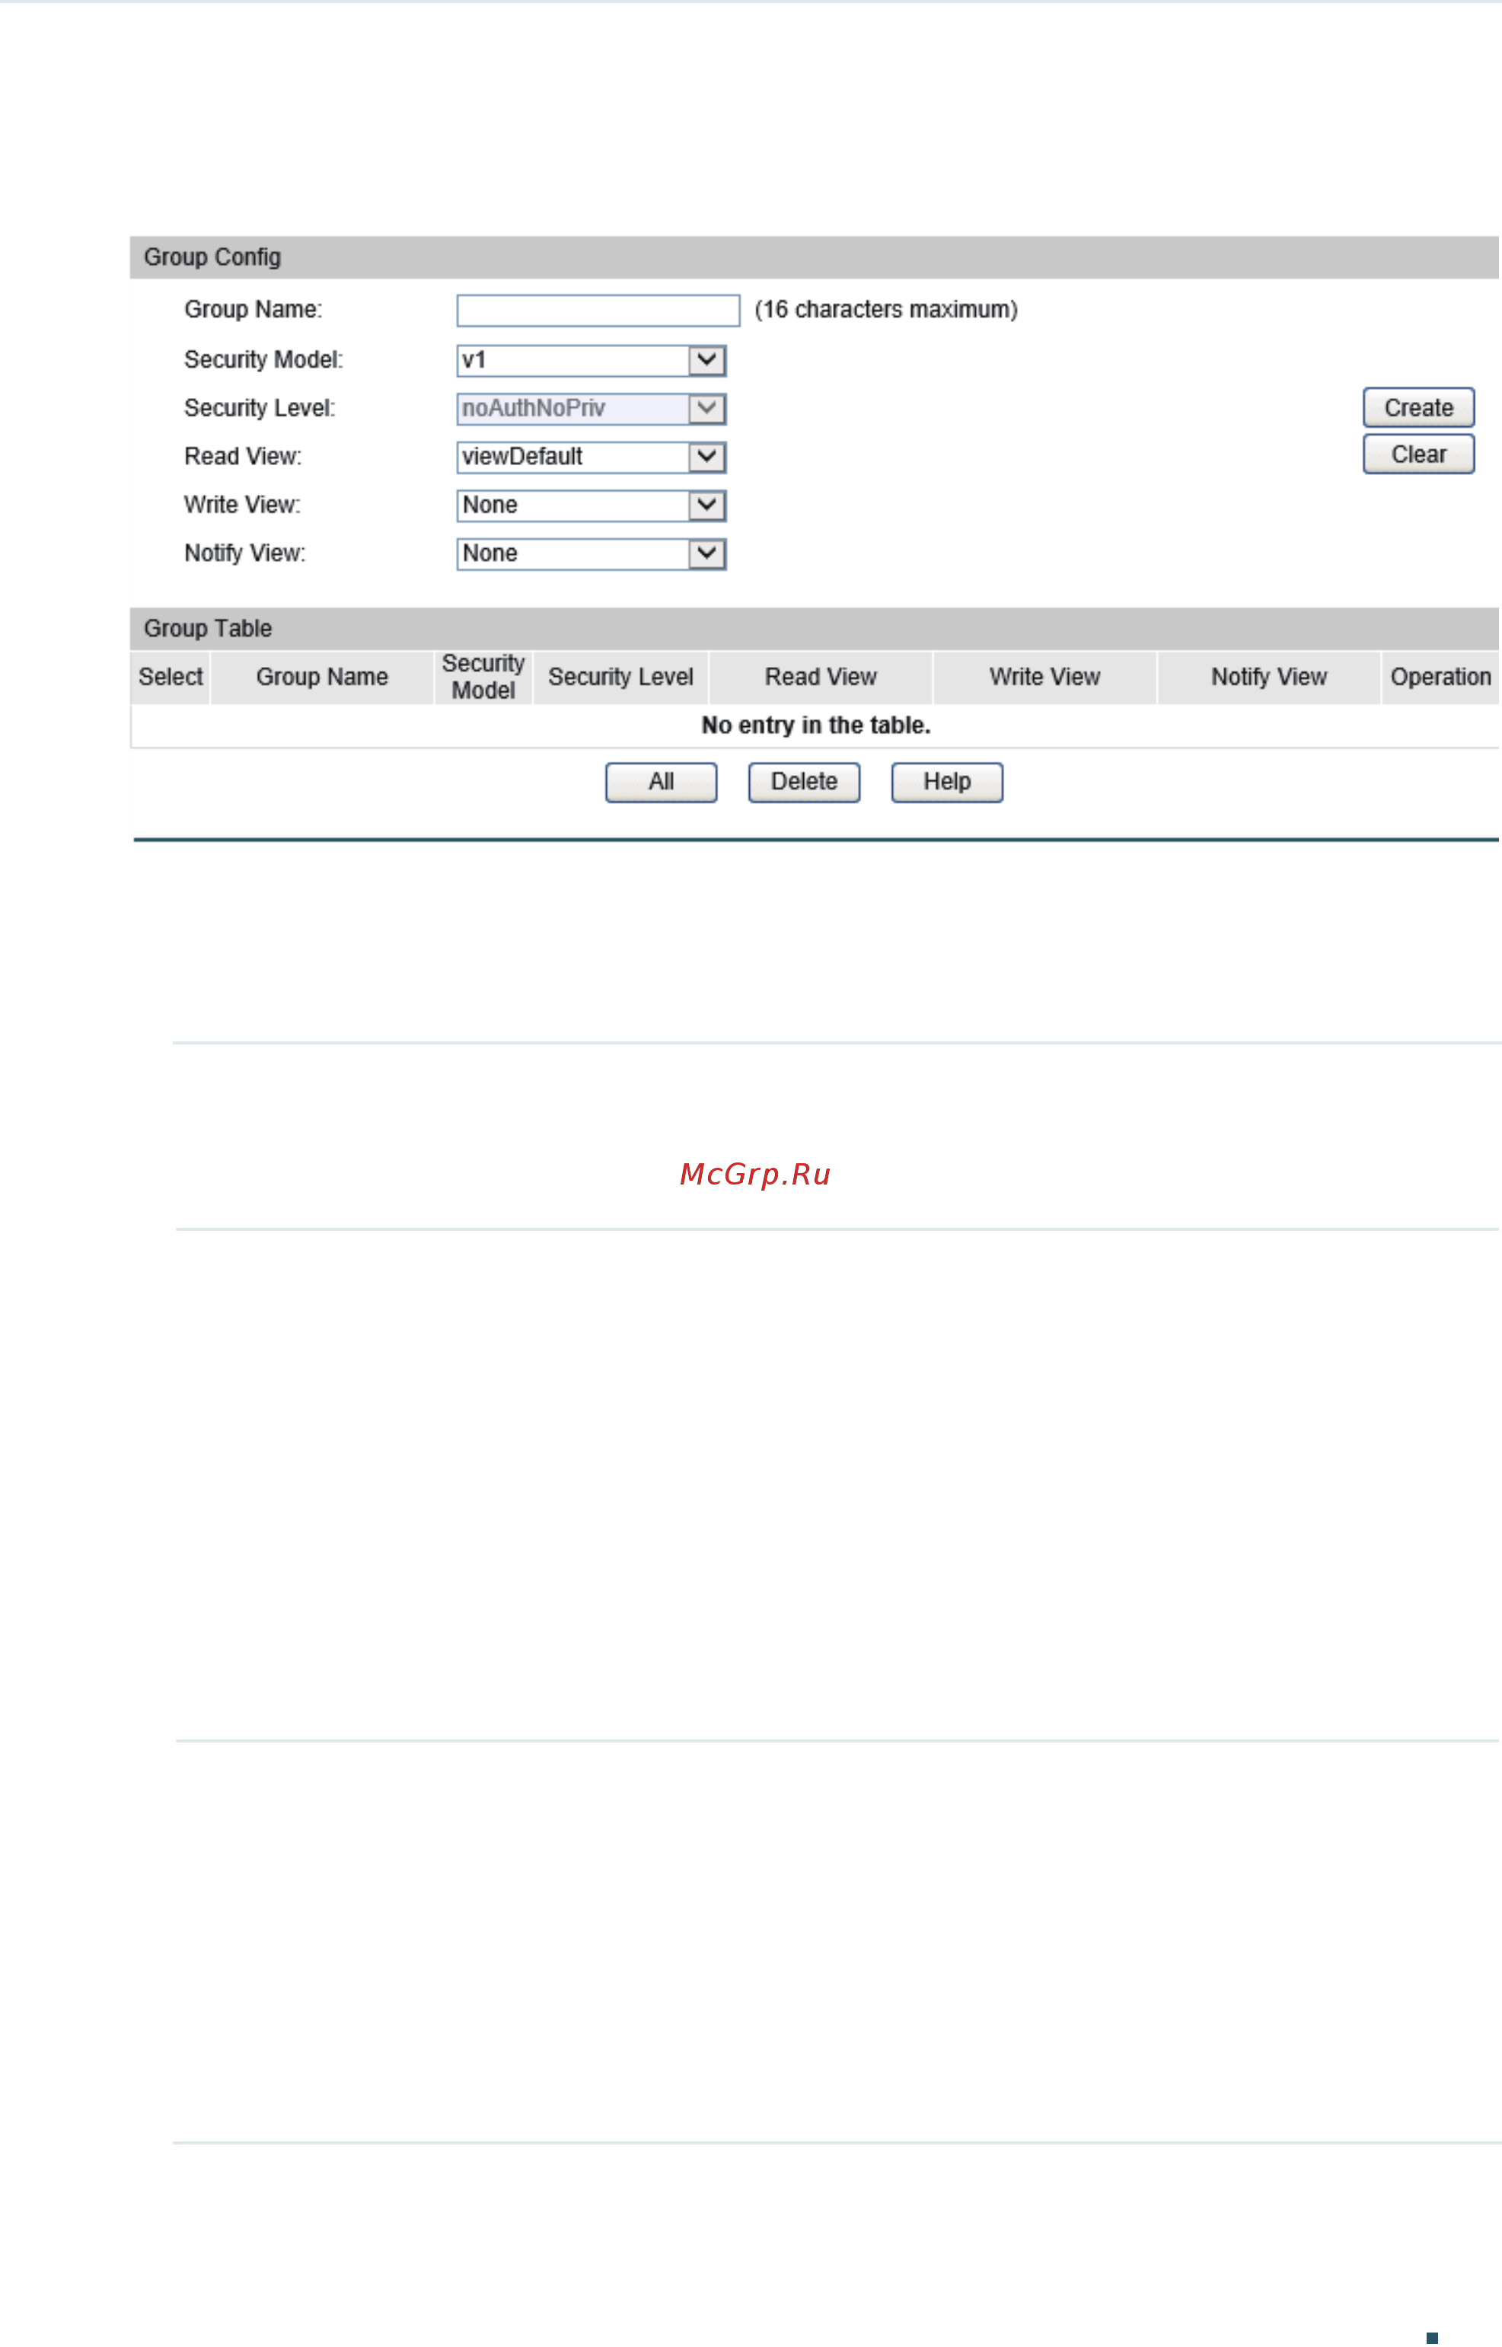1502x2347 pixels.
Task: Click the Create button
Action: [x=1418, y=407]
